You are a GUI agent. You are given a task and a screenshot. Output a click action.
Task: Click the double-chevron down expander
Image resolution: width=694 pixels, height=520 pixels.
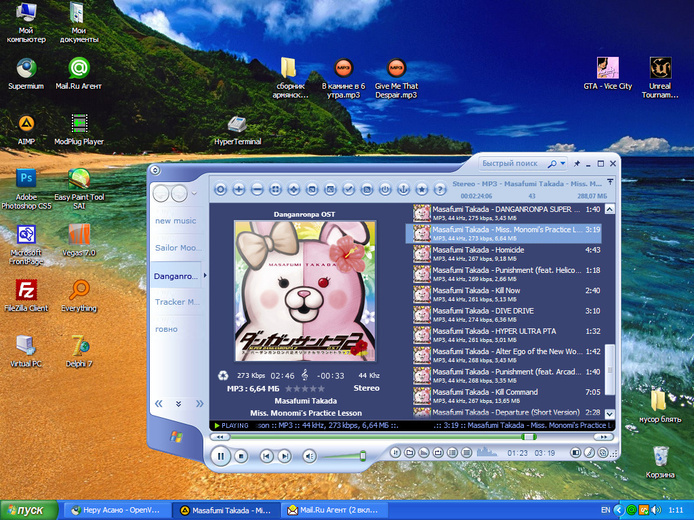pos(178,404)
